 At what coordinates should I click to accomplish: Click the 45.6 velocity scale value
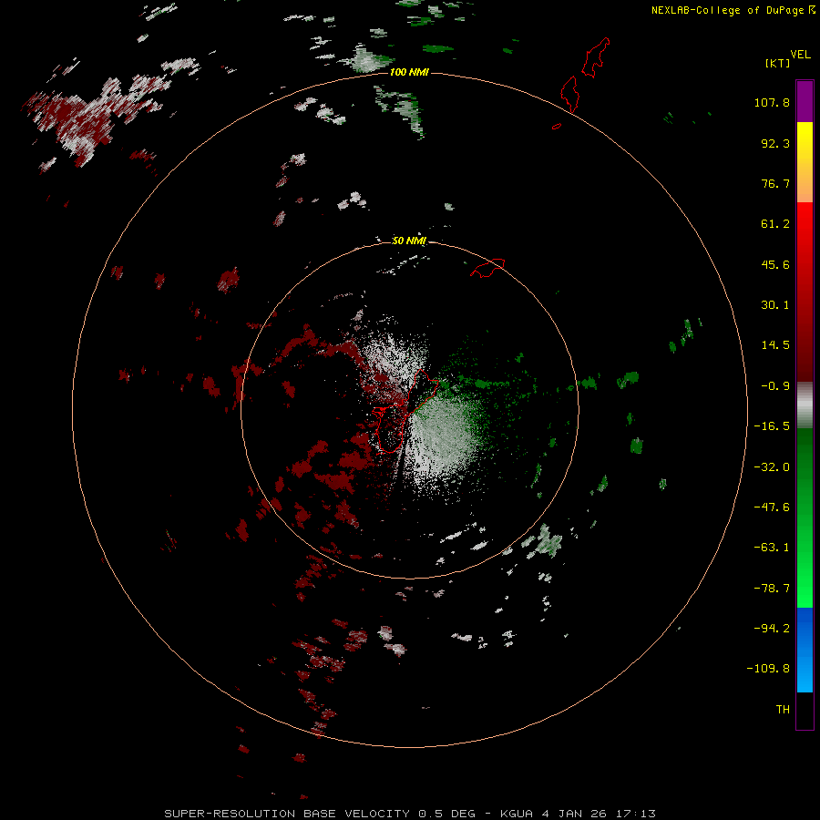[775, 264]
